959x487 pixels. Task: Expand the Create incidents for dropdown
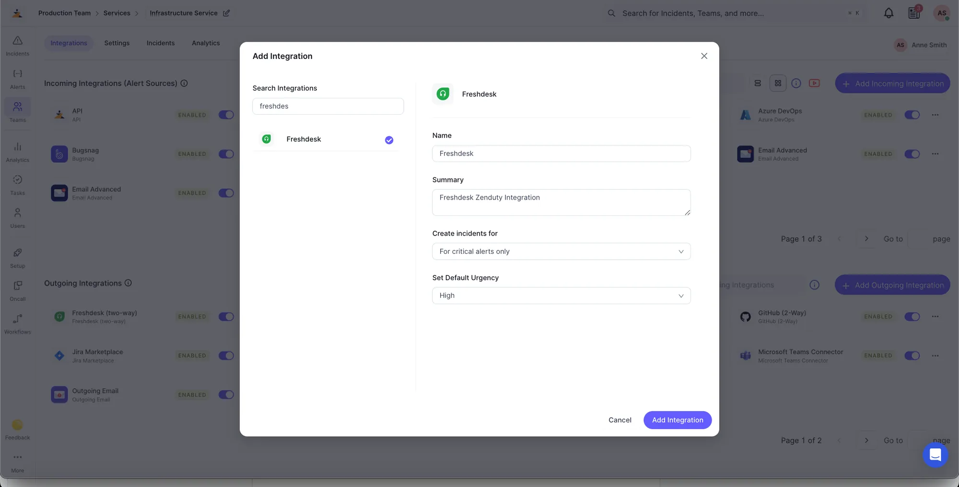(561, 251)
